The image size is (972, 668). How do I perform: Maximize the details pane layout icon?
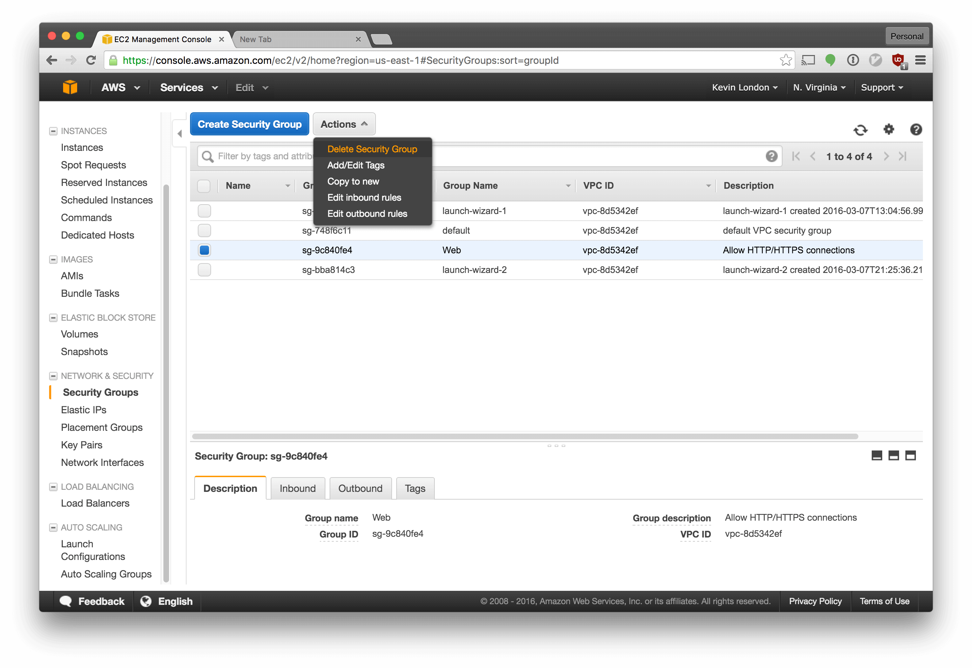click(x=911, y=455)
